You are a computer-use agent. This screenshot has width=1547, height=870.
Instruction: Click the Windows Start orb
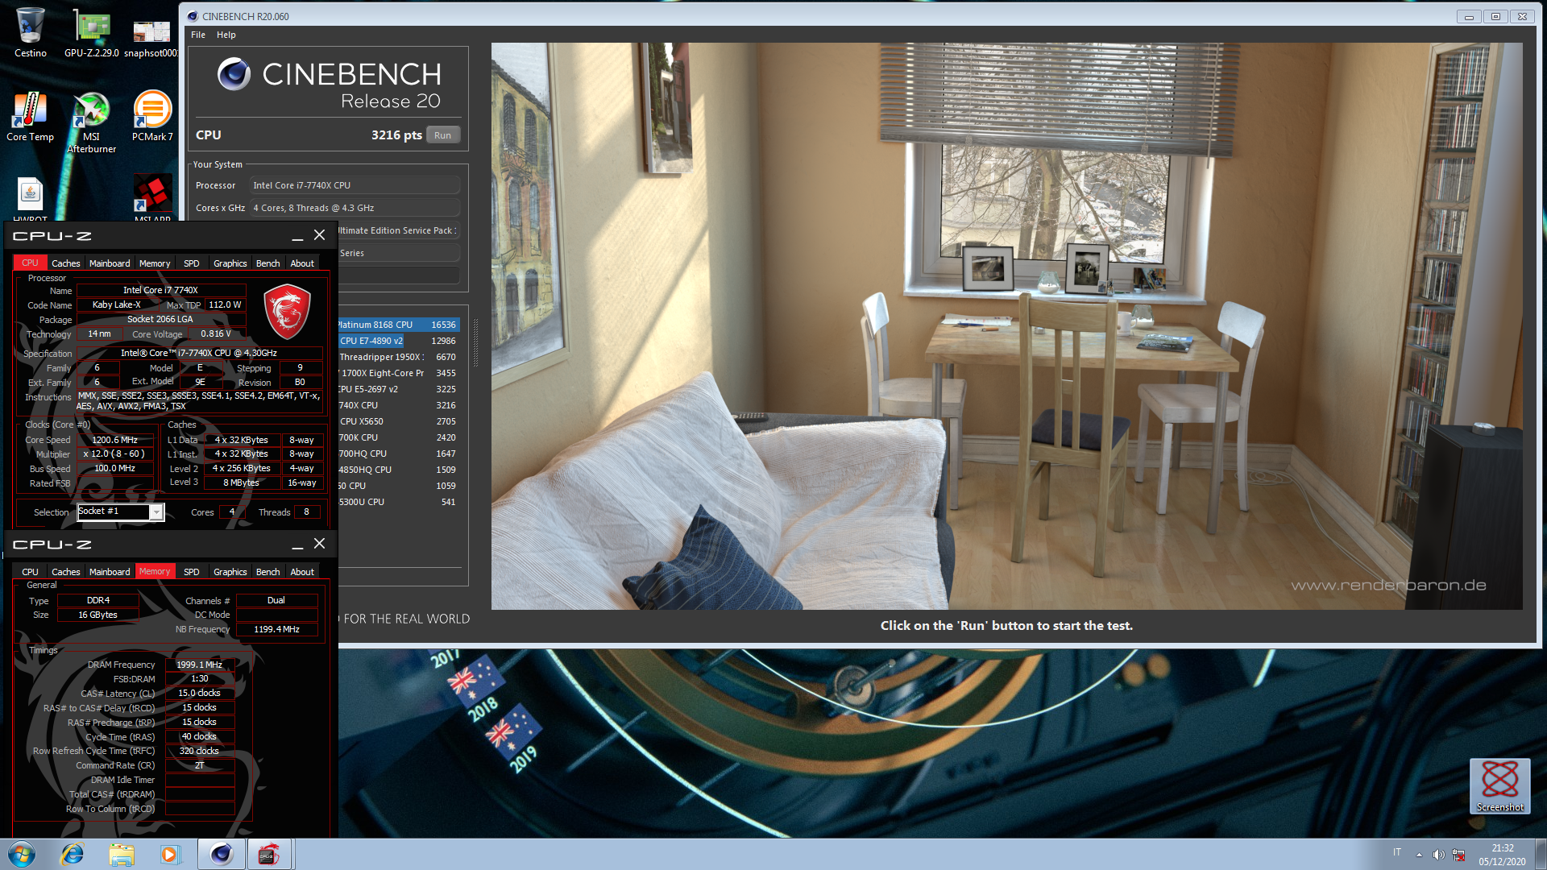pos(22,854)
